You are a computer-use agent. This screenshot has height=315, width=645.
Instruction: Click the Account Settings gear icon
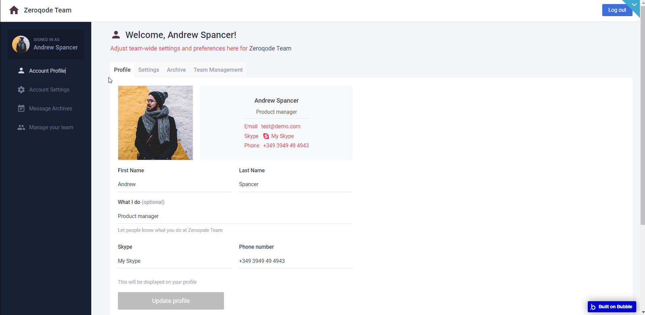click(21, 90)
